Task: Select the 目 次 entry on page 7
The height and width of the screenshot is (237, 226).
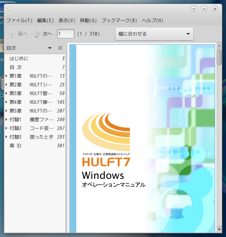Action: pos(35,67)
